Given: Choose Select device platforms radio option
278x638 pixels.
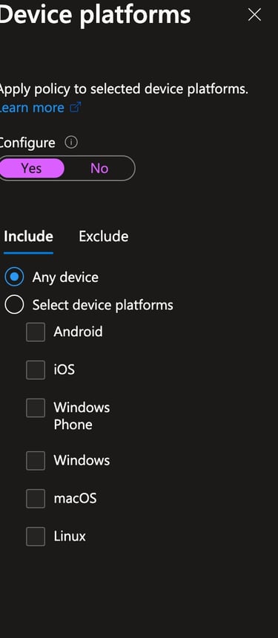Looking at the screenshot, I should click(14, 305).
